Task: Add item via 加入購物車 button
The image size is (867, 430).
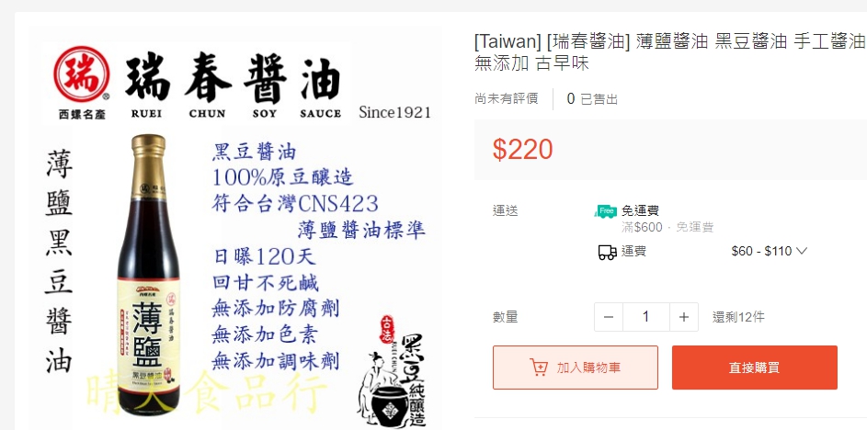Action: tap(576, 368)
